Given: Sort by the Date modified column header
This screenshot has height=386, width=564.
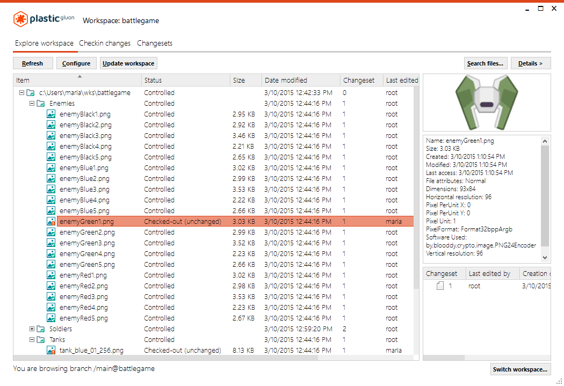Looking at the screenshot, I should click(x=301, y=80).
